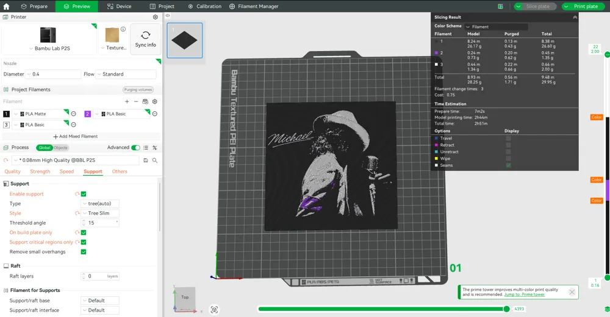Click filament 3 white color swatch
The height and width of the screenshot is (317, 610).
6,125
